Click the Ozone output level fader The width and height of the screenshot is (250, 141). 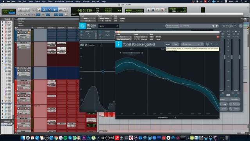(x=239, y=57)
